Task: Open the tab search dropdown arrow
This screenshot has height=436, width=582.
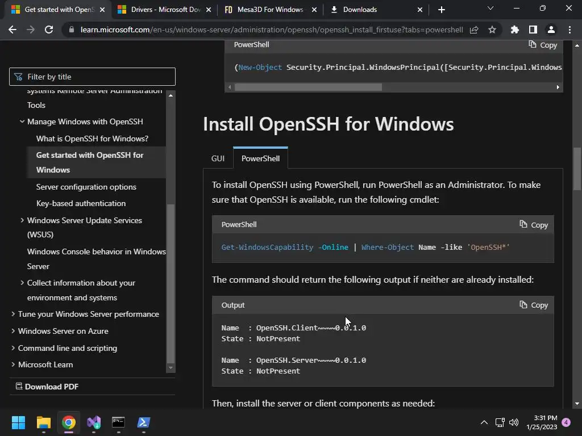Action: (490, 8)
